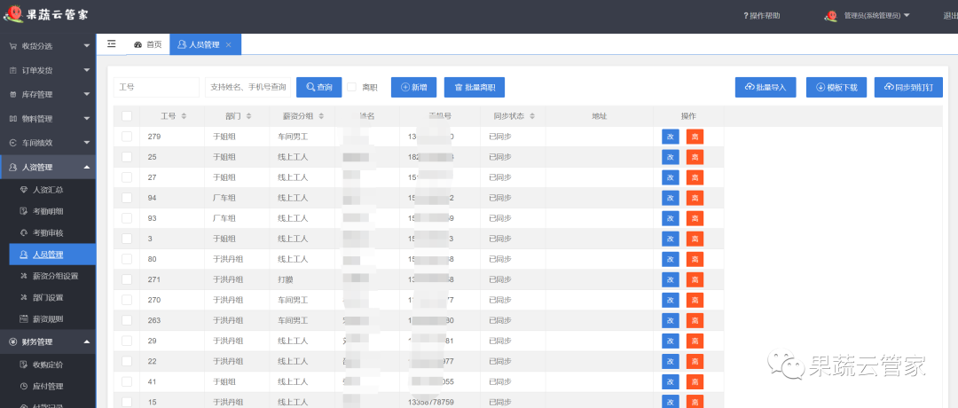Click the 批量导入 upload button
Viewport: 958px width, 408px height.
[765, 87]
